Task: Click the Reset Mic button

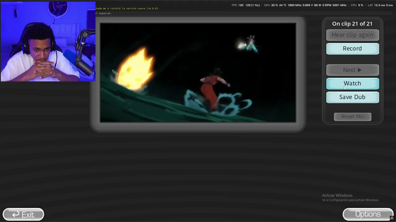Action: pos(353,117)
